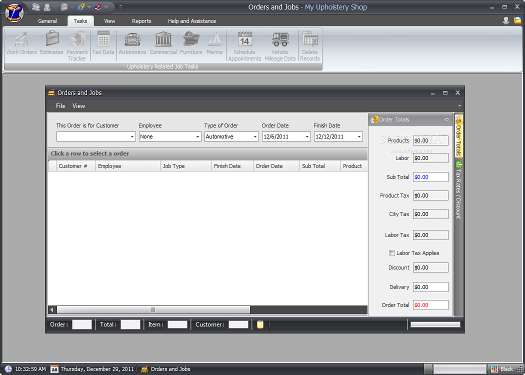The image size is (525, 375).
Task: Switch to the Reports ribbon tab
Action: [141, 21]
